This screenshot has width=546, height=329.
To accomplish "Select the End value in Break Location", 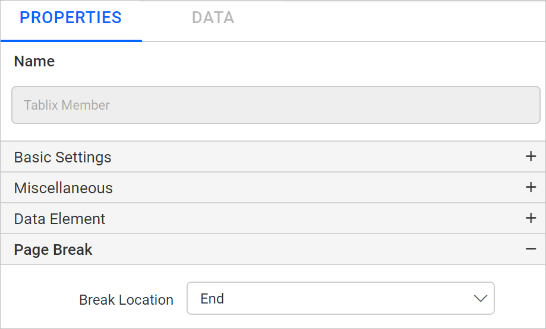I will [x=212, y=298].
